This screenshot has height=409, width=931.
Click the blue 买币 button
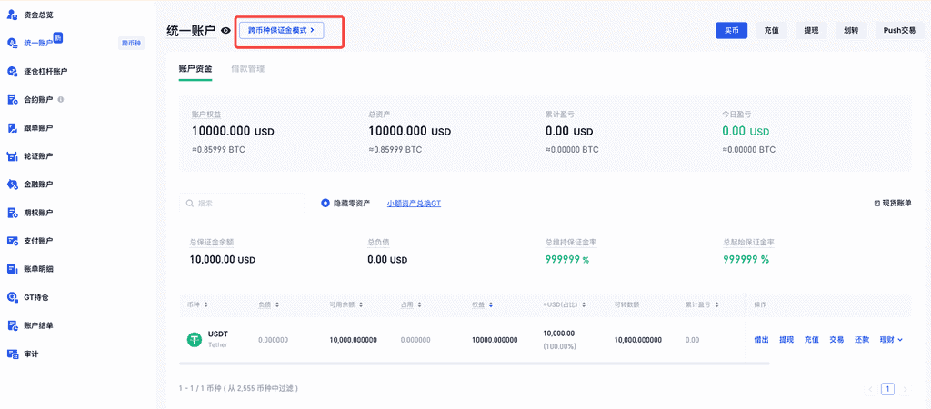pyautogui.click(x=732, y=30)
